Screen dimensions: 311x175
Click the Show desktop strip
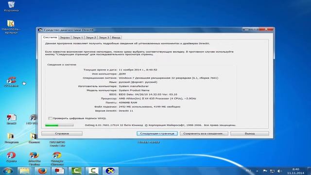point(310,171)
